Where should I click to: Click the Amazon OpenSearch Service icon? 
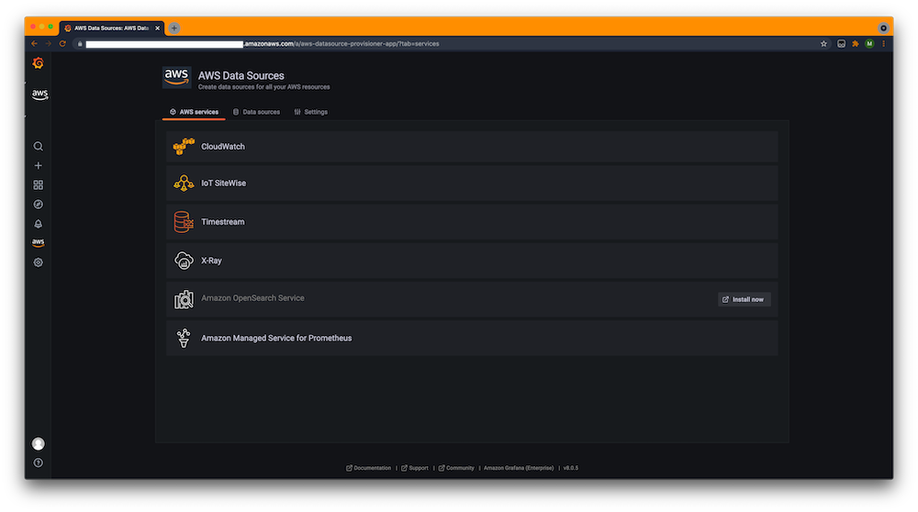click(x=184, y=299)
